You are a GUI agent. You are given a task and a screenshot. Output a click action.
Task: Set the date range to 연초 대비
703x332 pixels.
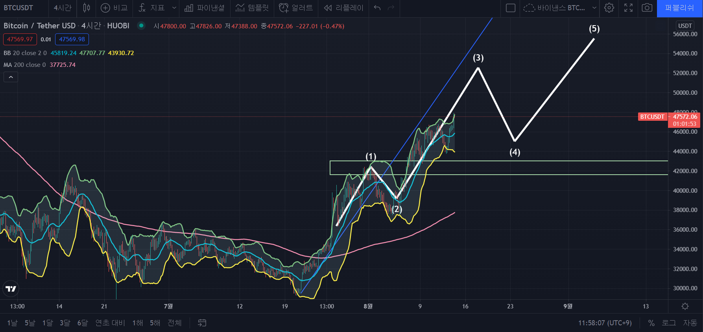click(110, 323)
